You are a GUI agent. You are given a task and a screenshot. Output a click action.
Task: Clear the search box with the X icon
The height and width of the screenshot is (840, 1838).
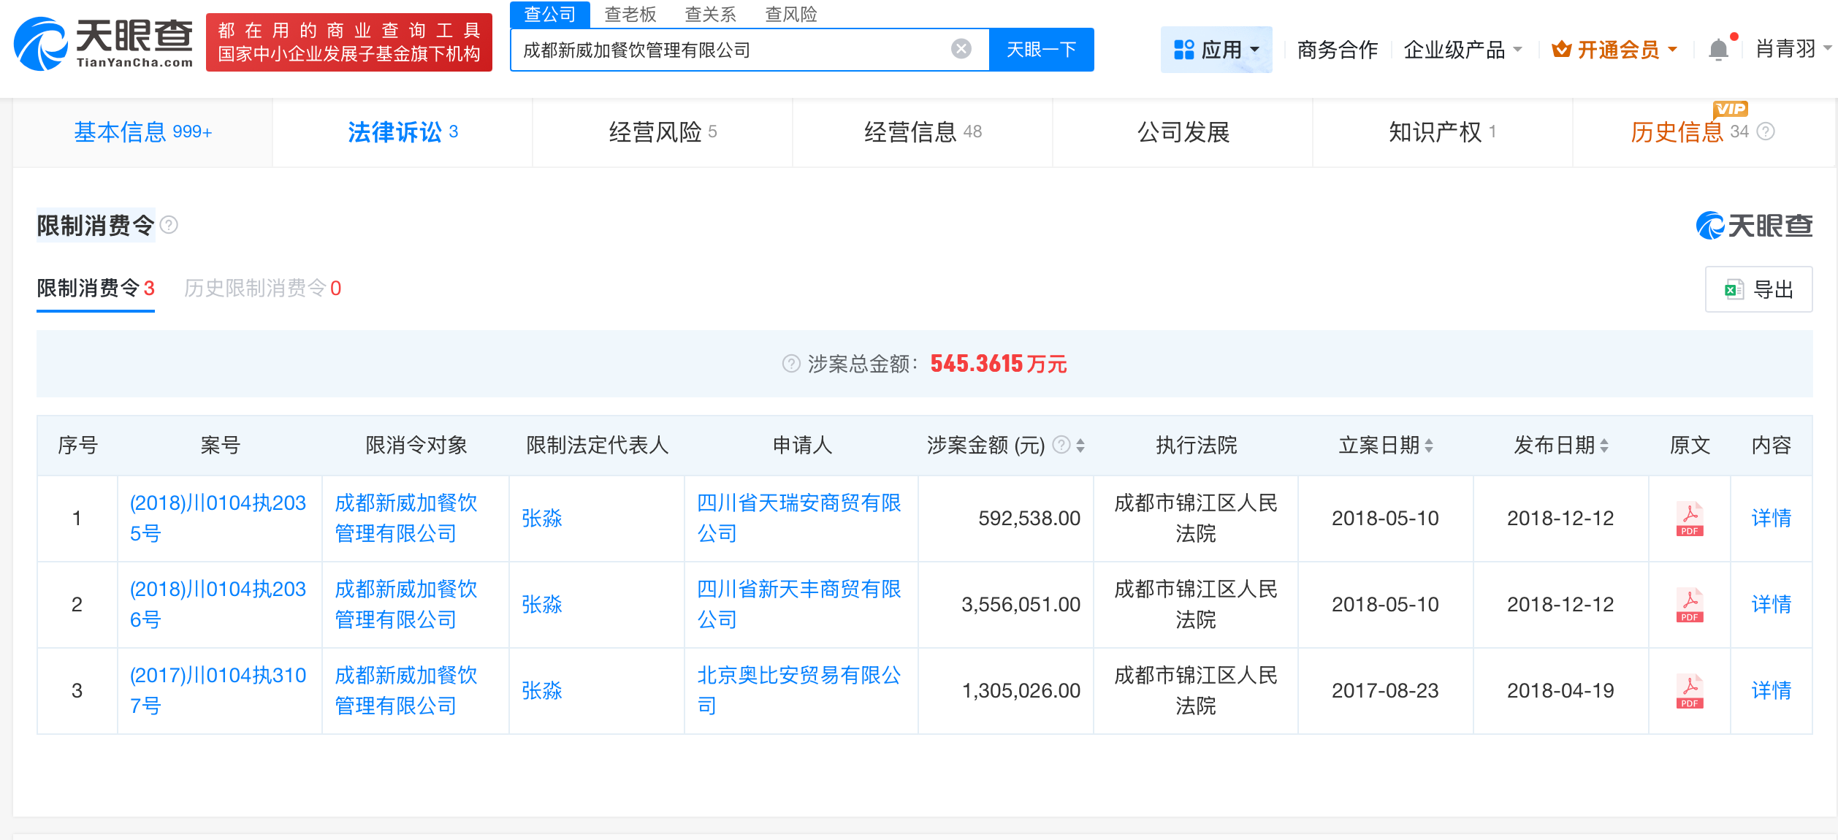click(961, 48)
